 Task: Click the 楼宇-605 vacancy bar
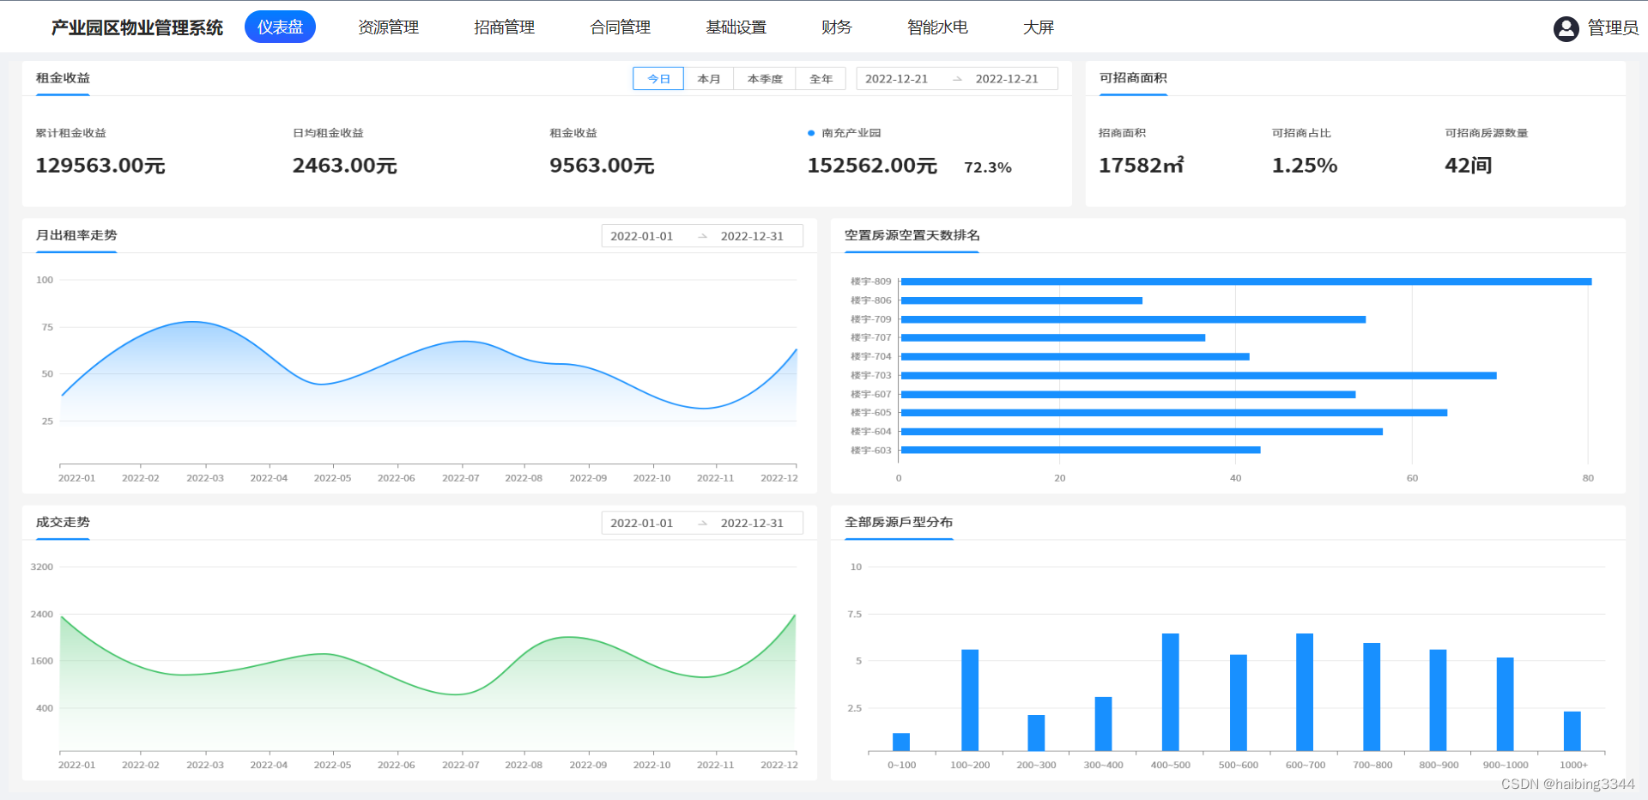tap(1173, 413)
